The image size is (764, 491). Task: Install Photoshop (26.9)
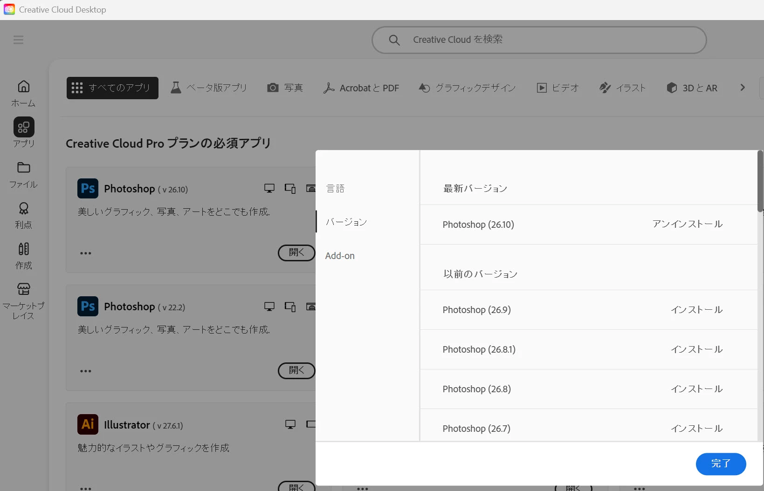point(697,310)
